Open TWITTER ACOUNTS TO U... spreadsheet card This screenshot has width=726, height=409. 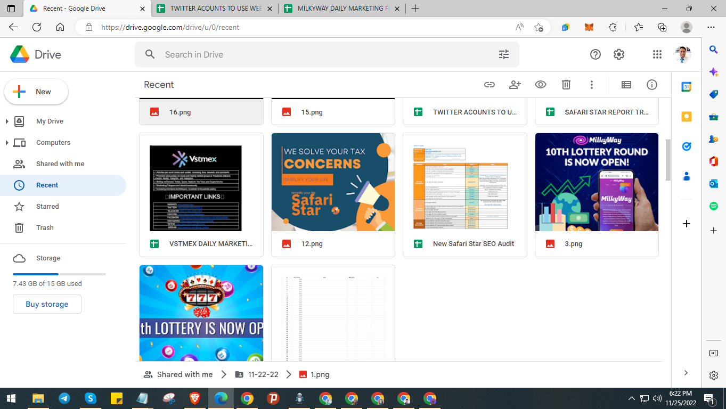click(x=465, y=112)
